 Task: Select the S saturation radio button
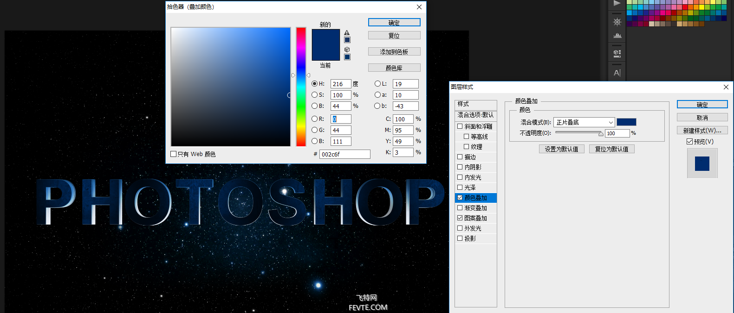pyautogui.click(x=314, y=95)
